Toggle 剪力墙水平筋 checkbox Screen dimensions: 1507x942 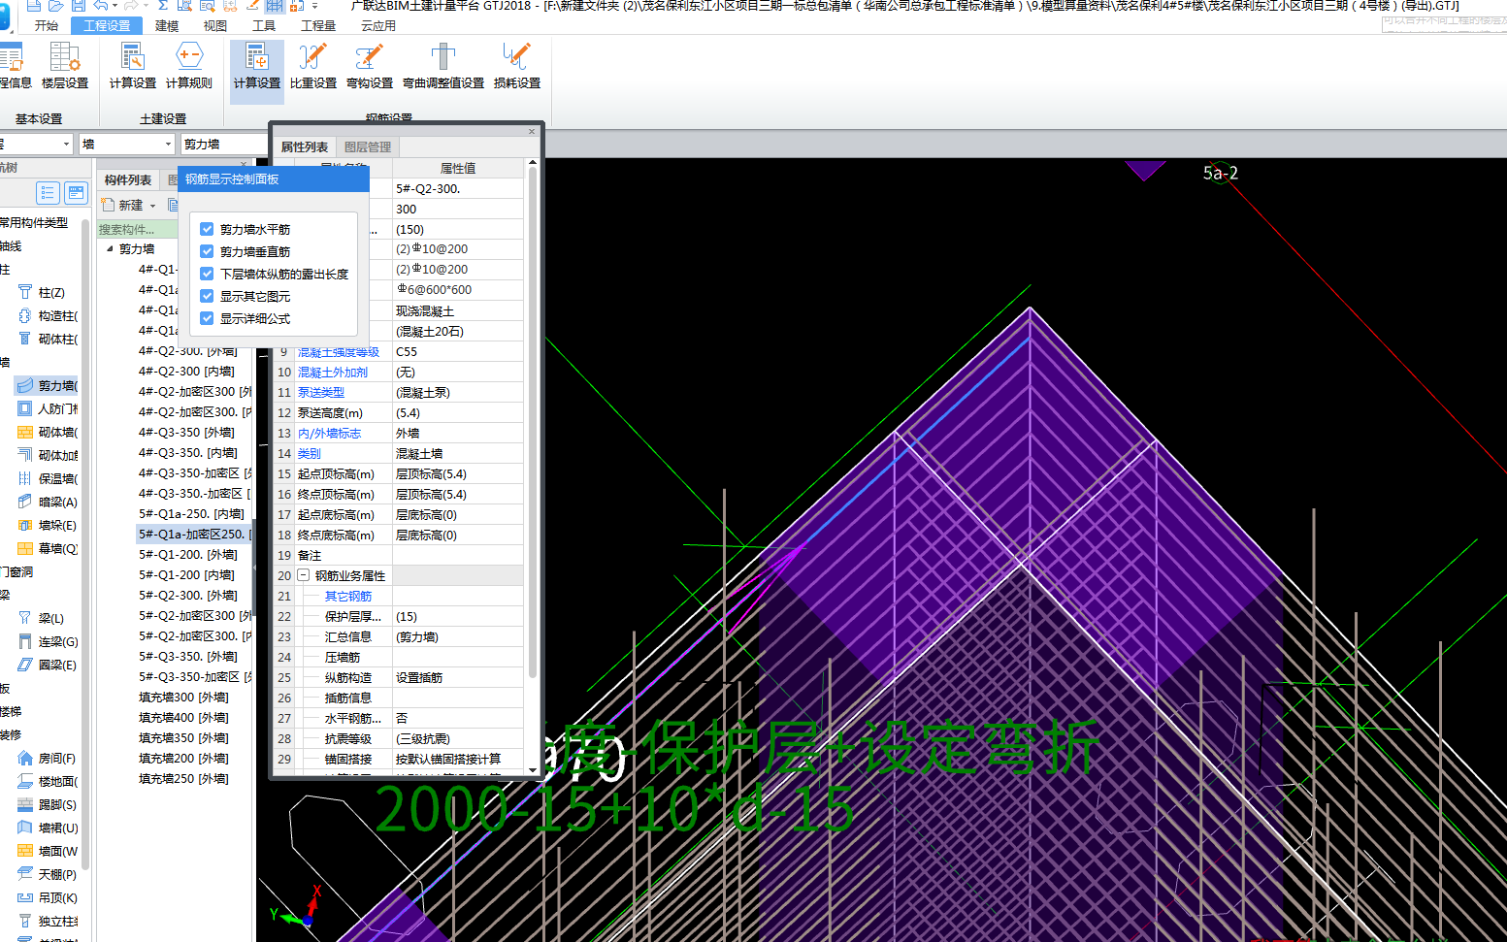pyautogui.click(x=207, y=229)
